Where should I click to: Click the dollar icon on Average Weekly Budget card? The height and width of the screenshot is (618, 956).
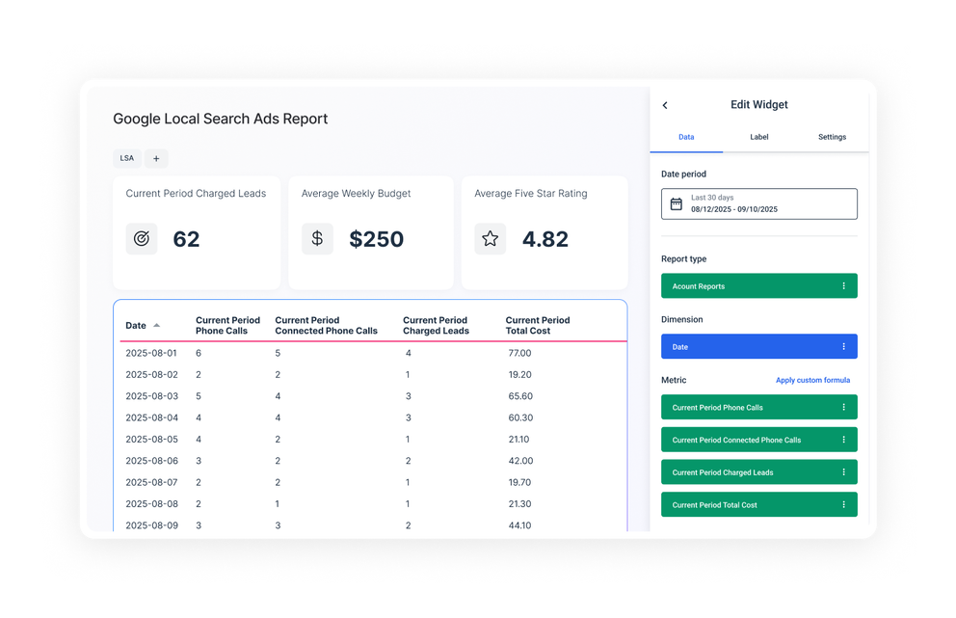317,238
